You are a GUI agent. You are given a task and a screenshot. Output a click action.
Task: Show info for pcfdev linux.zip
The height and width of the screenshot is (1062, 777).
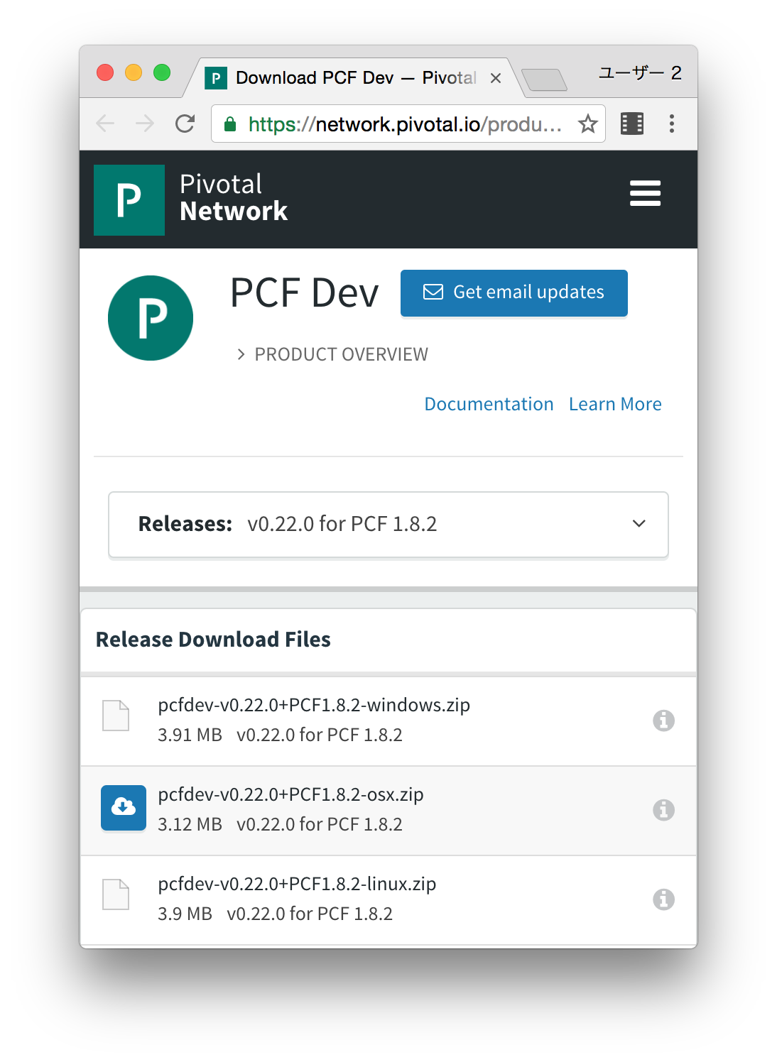663,899
